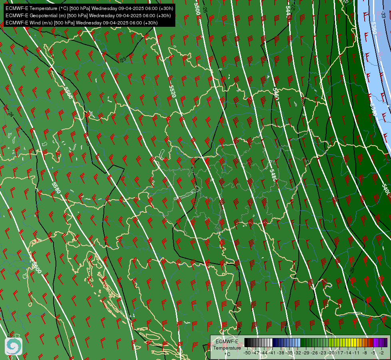Click the -17 value on the temperature scale
This screenshot has width=391, height=360.
pos(339,353)
